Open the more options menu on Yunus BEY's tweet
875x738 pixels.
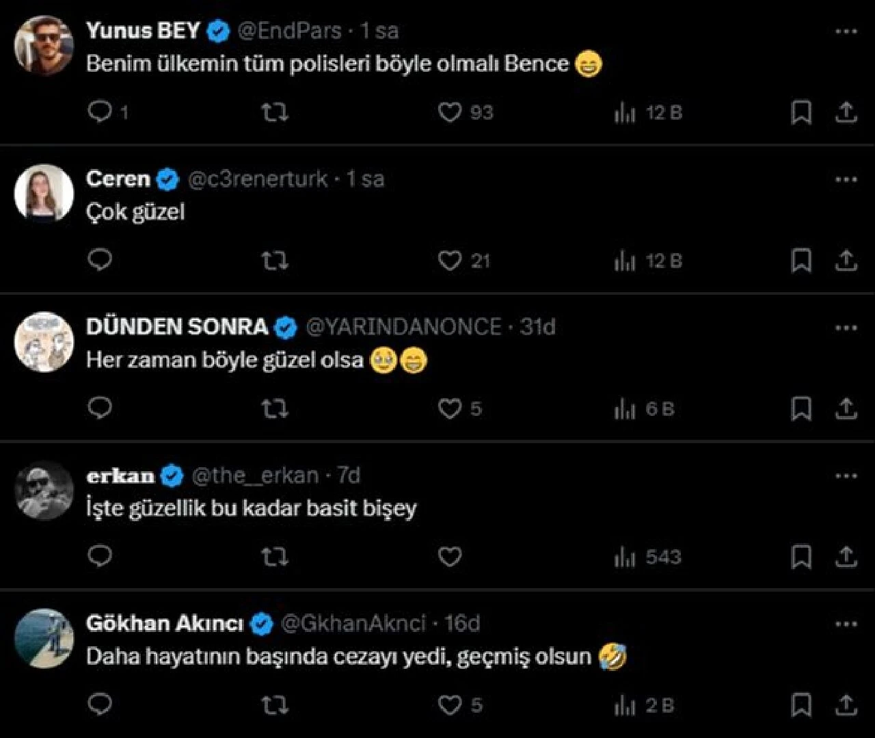tap(846, 30)
